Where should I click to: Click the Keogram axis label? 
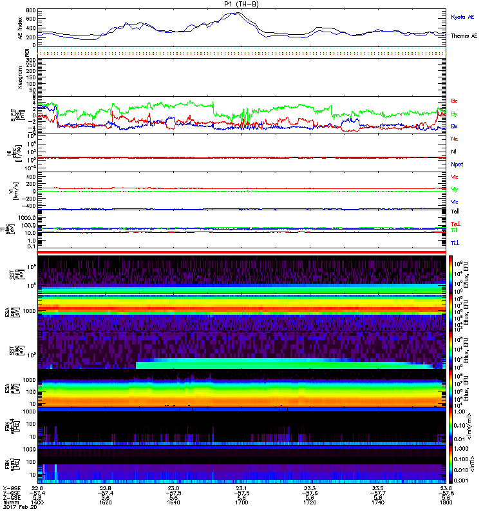pos(21,77)
